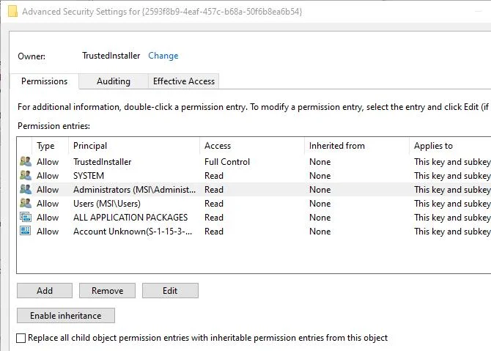Click the Add button
Viewport: 491px width, 351px height.
(45, 291)
